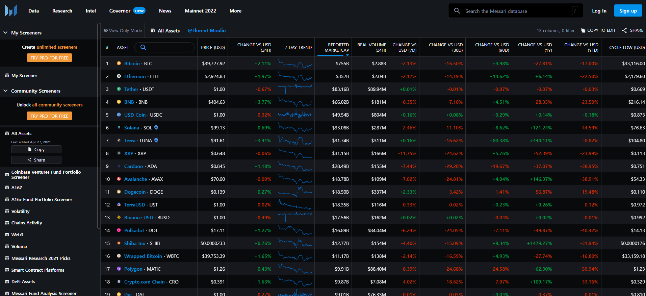Viewport: 646px width, 296px height.
Task: Click the keyboard slash shortcut icon in search
Action: (575, 11)
